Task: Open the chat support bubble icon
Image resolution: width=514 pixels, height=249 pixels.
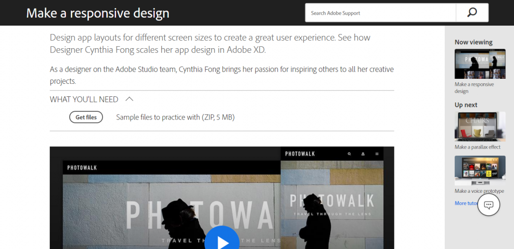Action: click(x=488, y=205)
